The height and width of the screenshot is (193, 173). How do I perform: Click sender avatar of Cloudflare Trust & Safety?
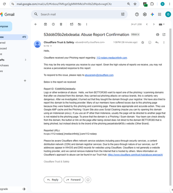[x=37, y=44]
